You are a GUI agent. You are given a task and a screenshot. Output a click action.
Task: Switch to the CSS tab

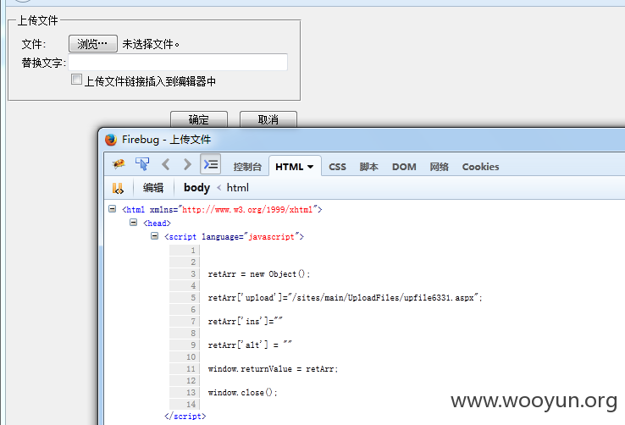(337, 167)
